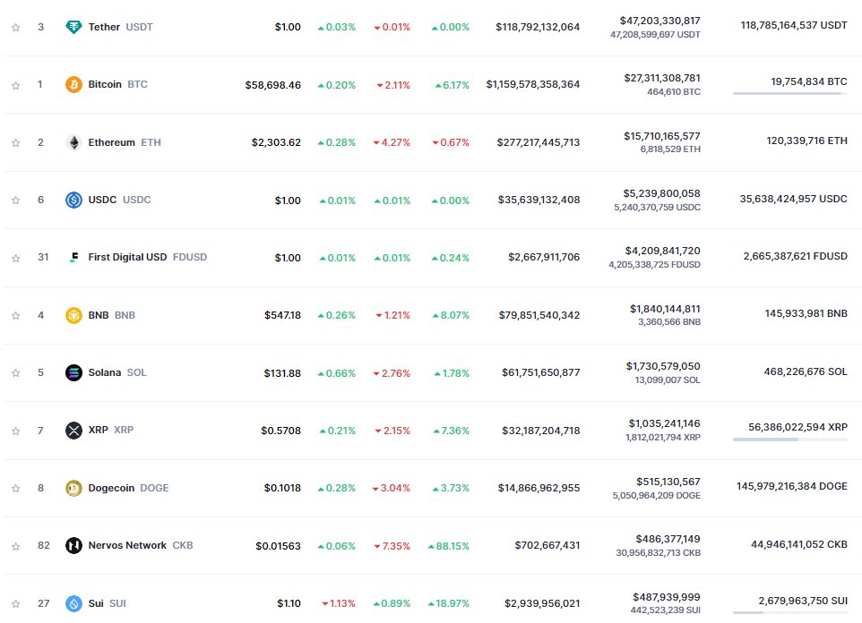Click Nervos Network rank number 82

[x=43, y=545]
